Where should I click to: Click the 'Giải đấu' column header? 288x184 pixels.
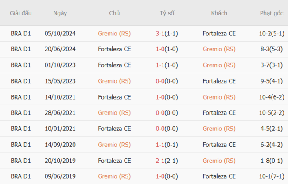click(x=20, y=13)
